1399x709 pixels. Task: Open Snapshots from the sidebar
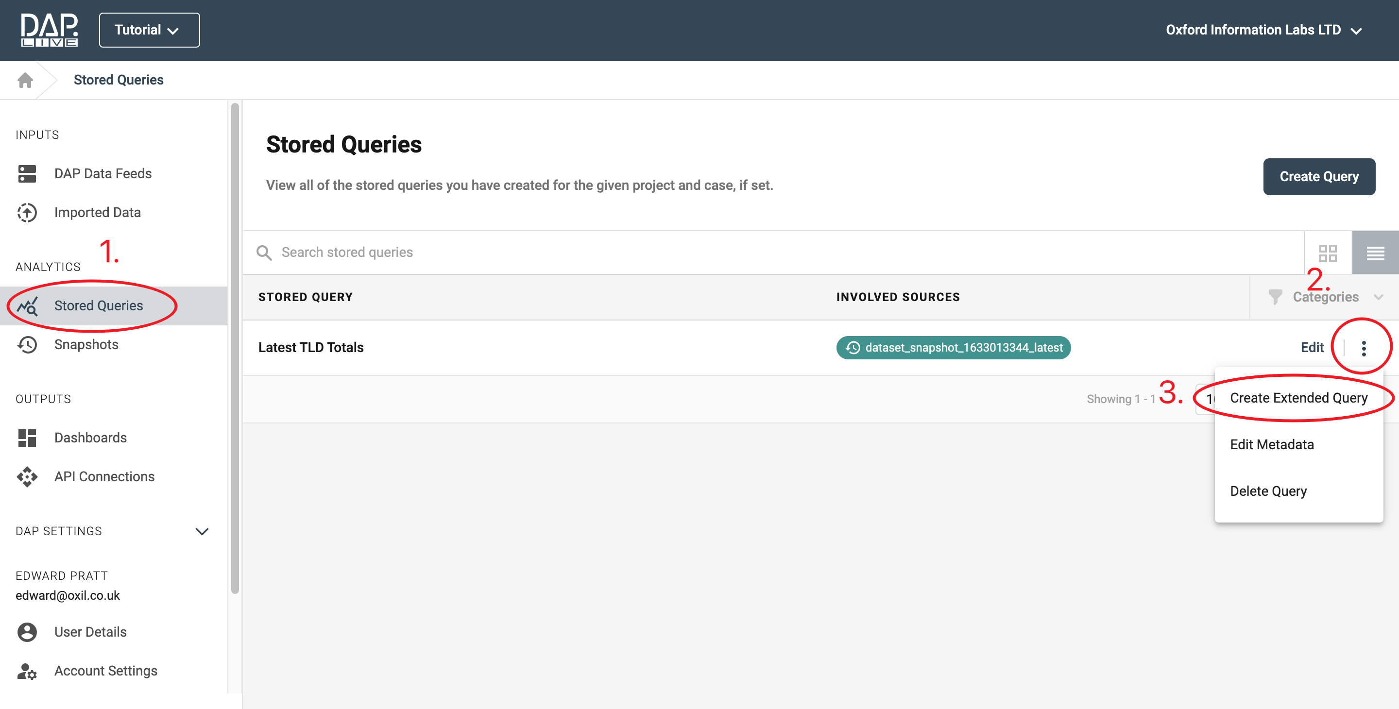(x=86, y=344)
